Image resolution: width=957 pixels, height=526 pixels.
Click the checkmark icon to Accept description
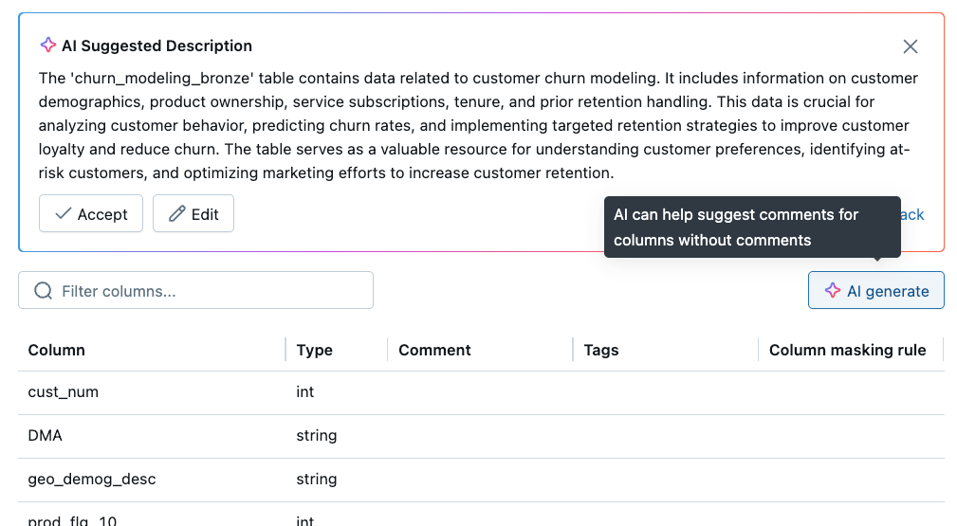64,214
